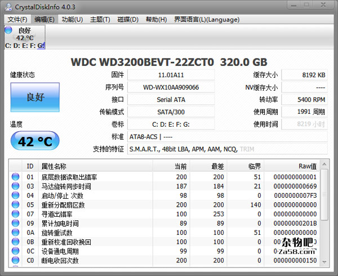Screen dimensions: 338x276
Task: Select the disk tab showing 良好 42 °C
Action: tap(25, 37)
